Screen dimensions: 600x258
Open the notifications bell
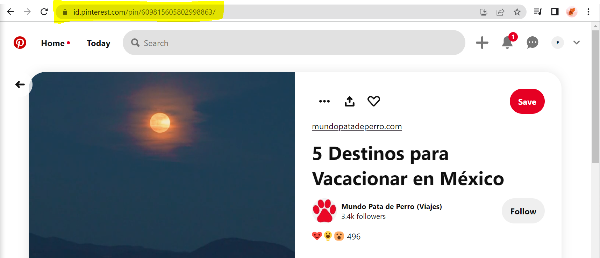coord(507,43)
